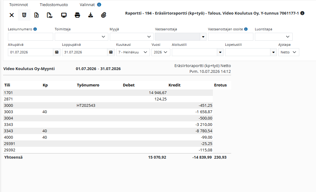Expand the Kuukausi dropdown showing 7 - Heinäkuu

pos(133,52)
